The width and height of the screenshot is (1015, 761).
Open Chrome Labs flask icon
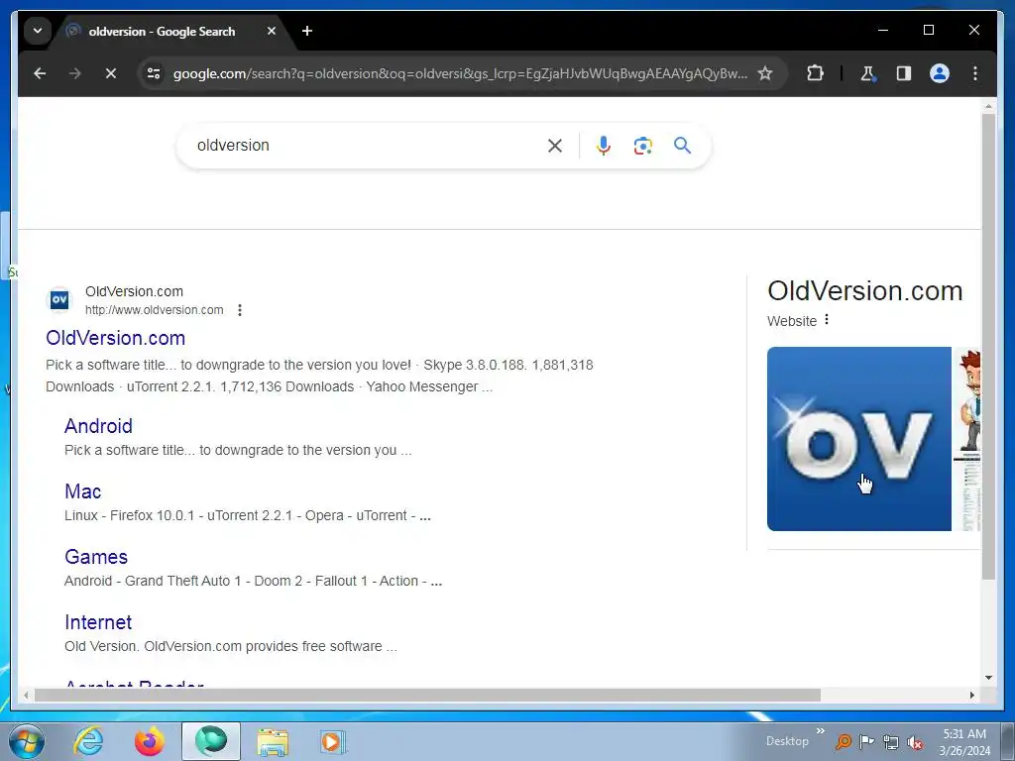pos(867,73)
